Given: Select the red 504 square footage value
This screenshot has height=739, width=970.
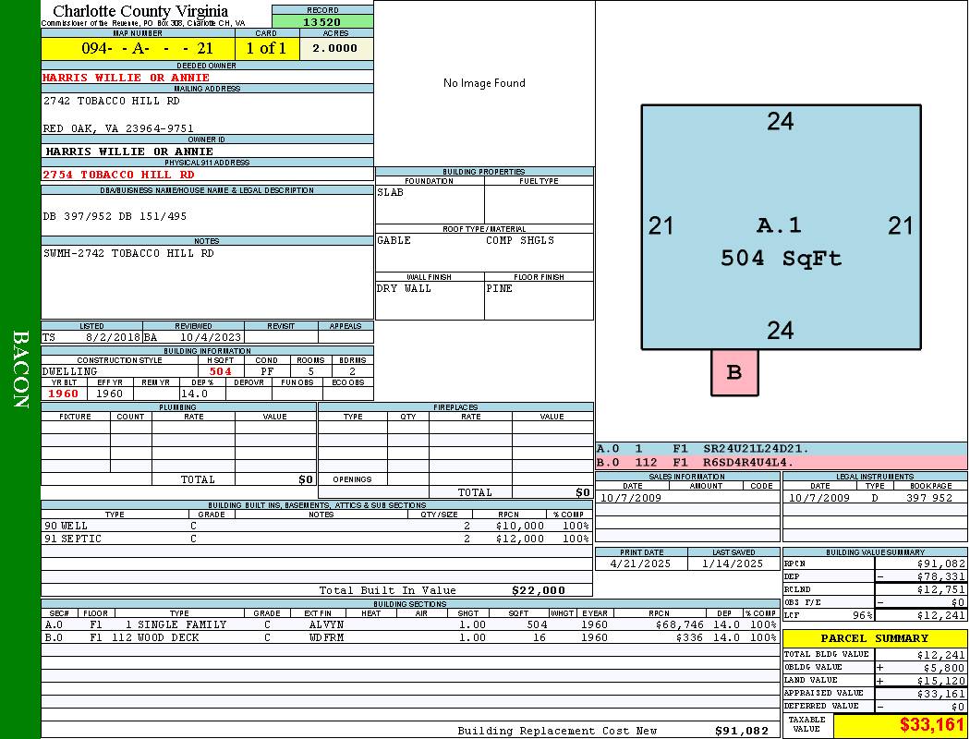Looking at the screenshot, I should click(221, 371).
